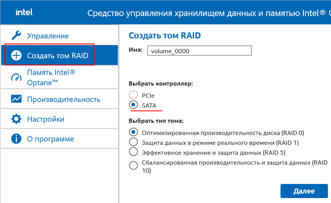Click the Имя volume name input field

coord(199,51)
